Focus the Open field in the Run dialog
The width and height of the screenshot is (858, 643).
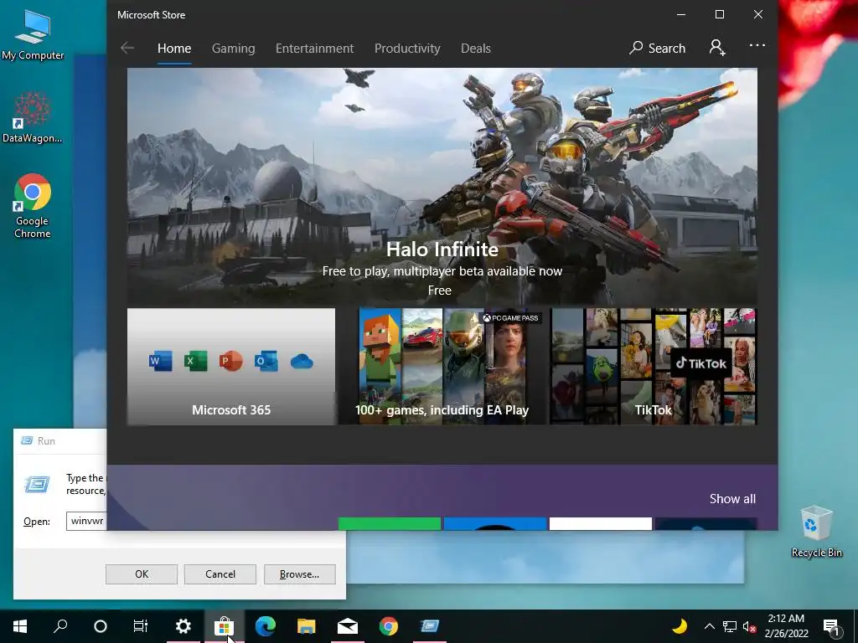tap(86, 521)
